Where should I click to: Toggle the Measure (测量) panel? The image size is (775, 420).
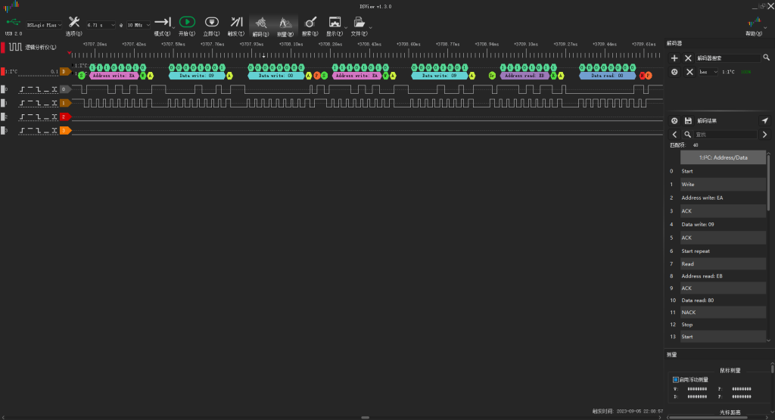pyautogui.click(x=285, y=23)
